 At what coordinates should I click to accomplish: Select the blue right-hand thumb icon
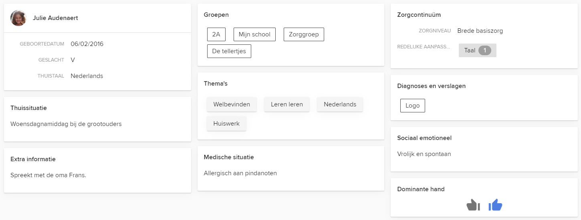pyautogui.click(x=495, y=205)
